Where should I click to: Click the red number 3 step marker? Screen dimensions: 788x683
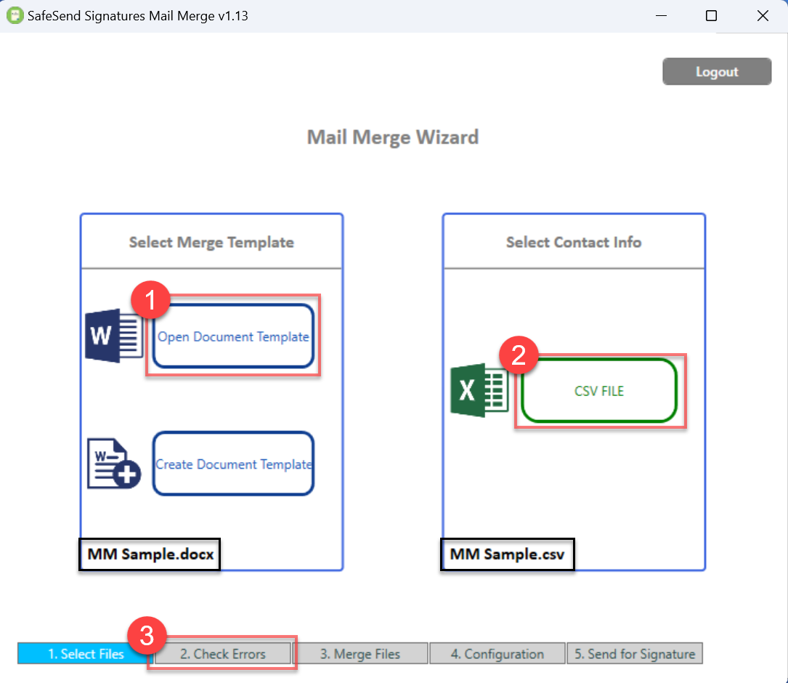click(147, 636)
